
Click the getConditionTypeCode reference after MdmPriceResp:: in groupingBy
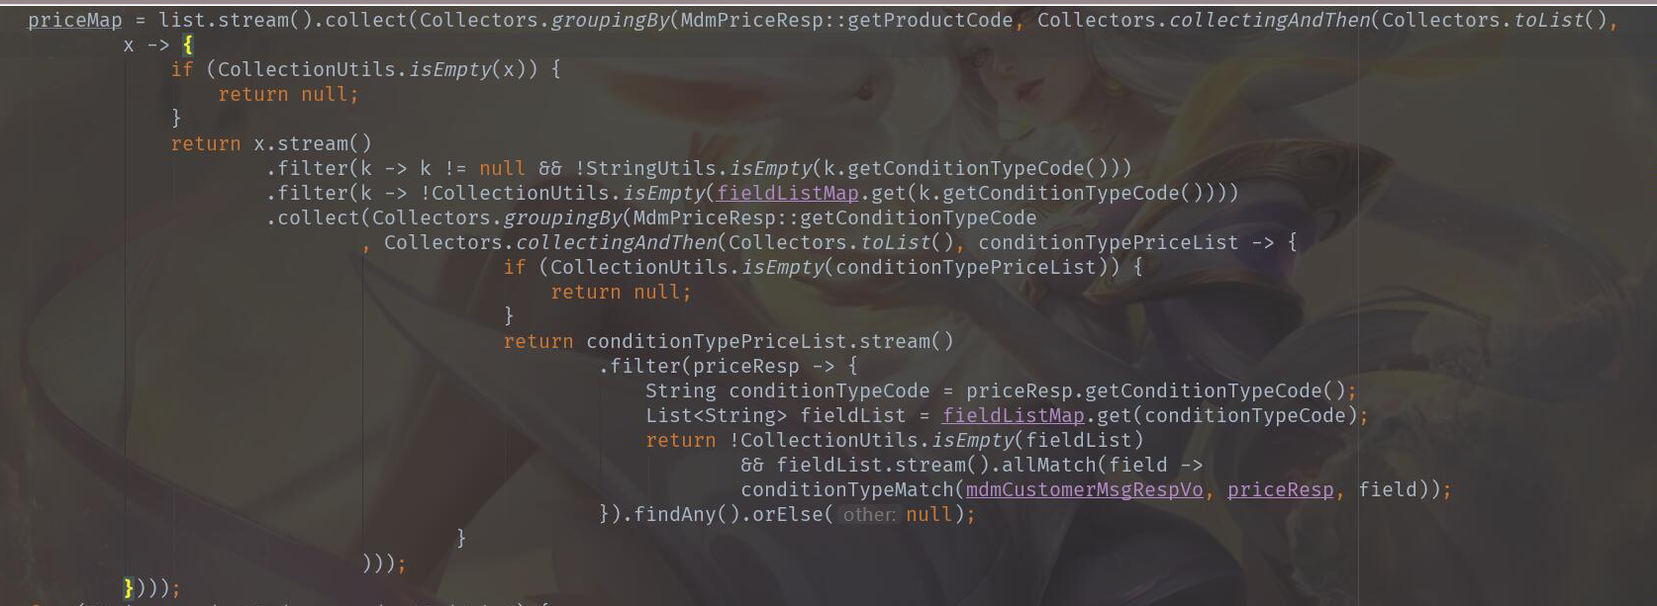click(919, 217)
